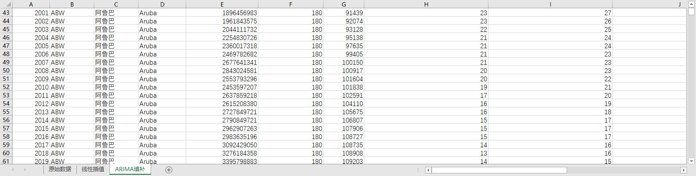
Task: Click the horizontal scrollbar thumb
Action: point(499,170)
